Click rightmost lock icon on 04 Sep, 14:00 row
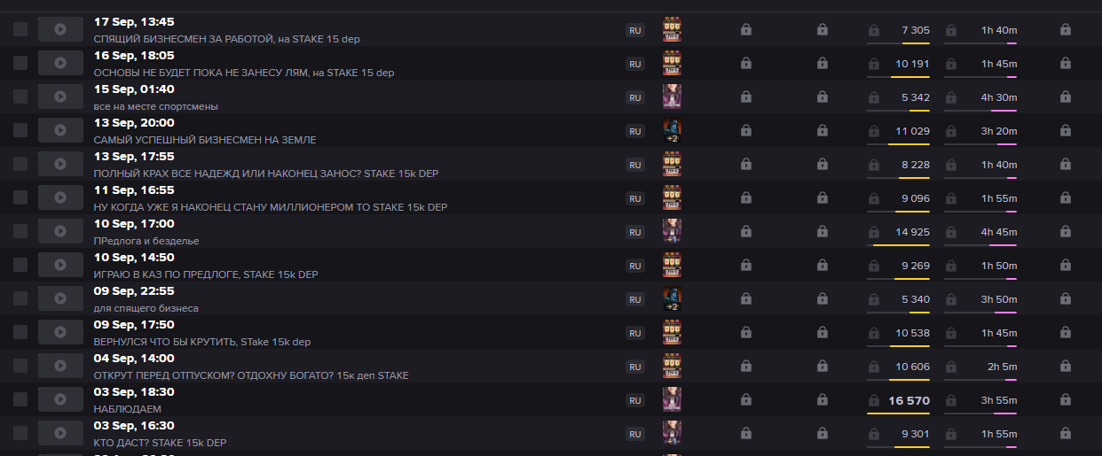 [1066, 367]
